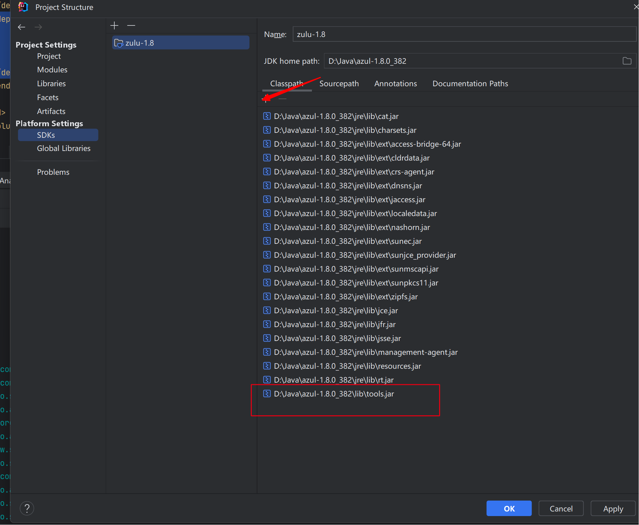Open Modules in Project Settings
This screenshot has height=525, width=639.
[52, 70]
